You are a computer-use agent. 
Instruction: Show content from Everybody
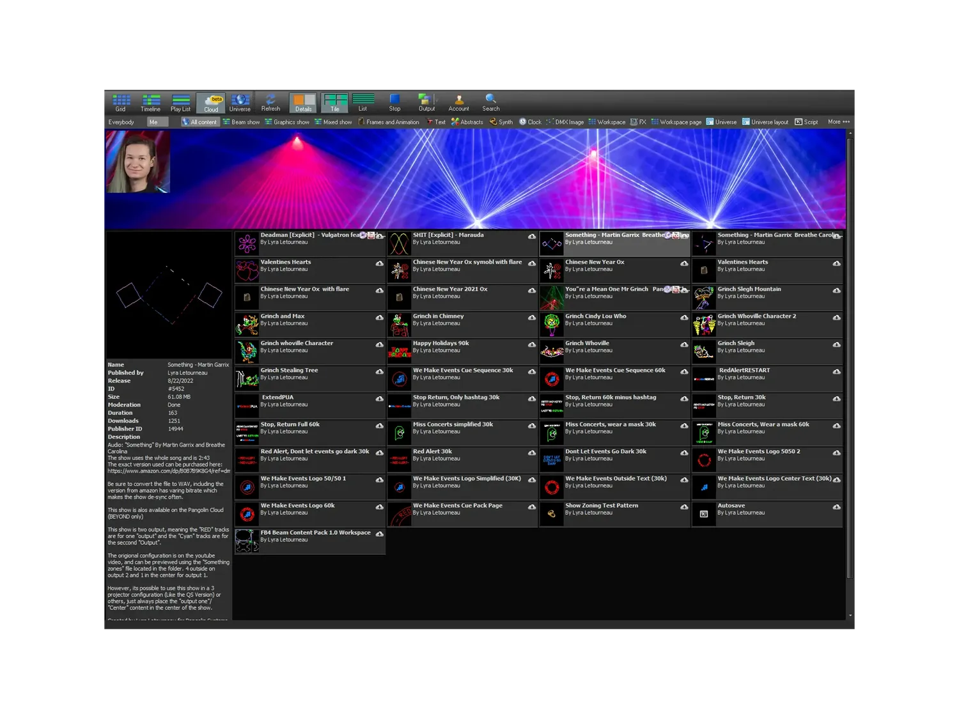coord(121,122)
